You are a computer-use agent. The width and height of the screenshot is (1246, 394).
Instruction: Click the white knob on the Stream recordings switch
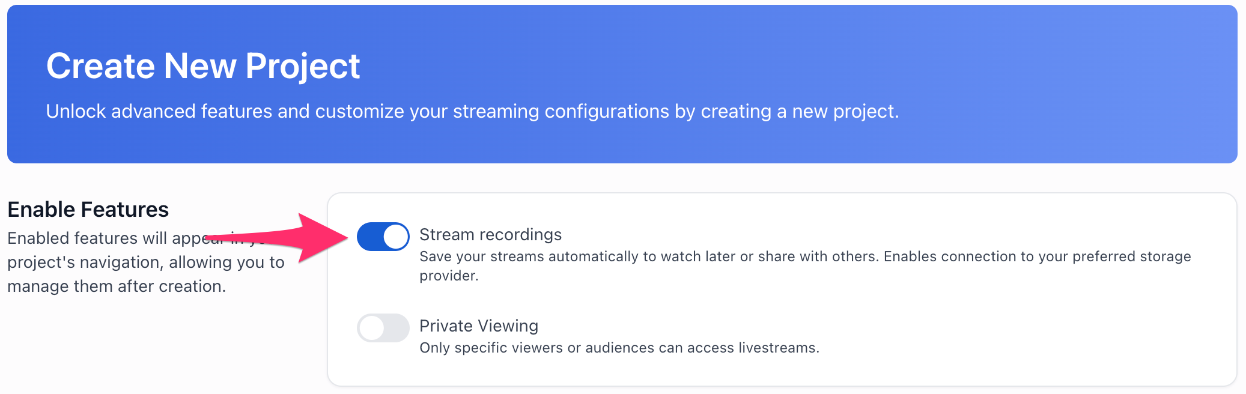coord(395,237)
